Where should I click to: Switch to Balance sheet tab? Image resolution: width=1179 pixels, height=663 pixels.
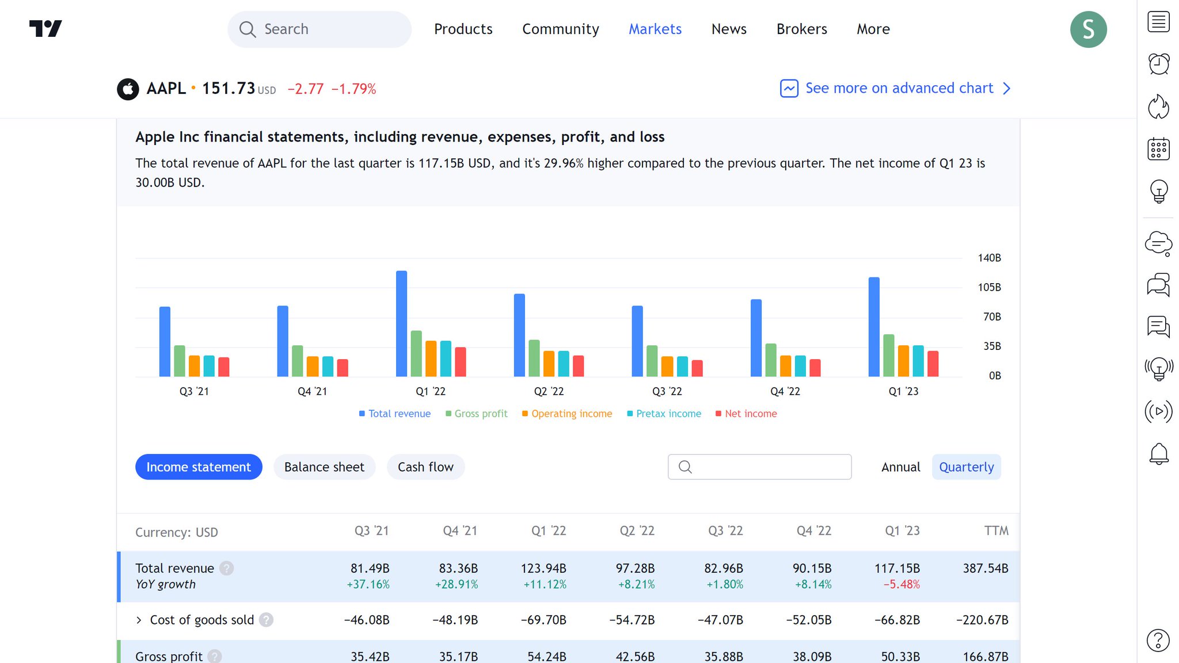tap(324, 467)
